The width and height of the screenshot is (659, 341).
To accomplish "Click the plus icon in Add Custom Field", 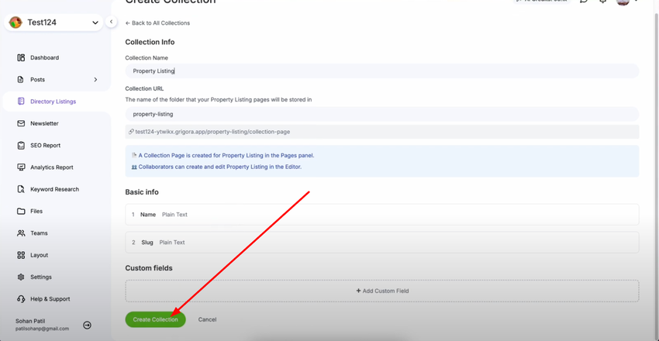I will point(358,291).
